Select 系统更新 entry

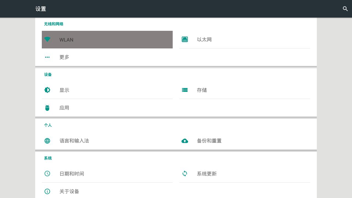pyautogui.click(x=207, y=174)
